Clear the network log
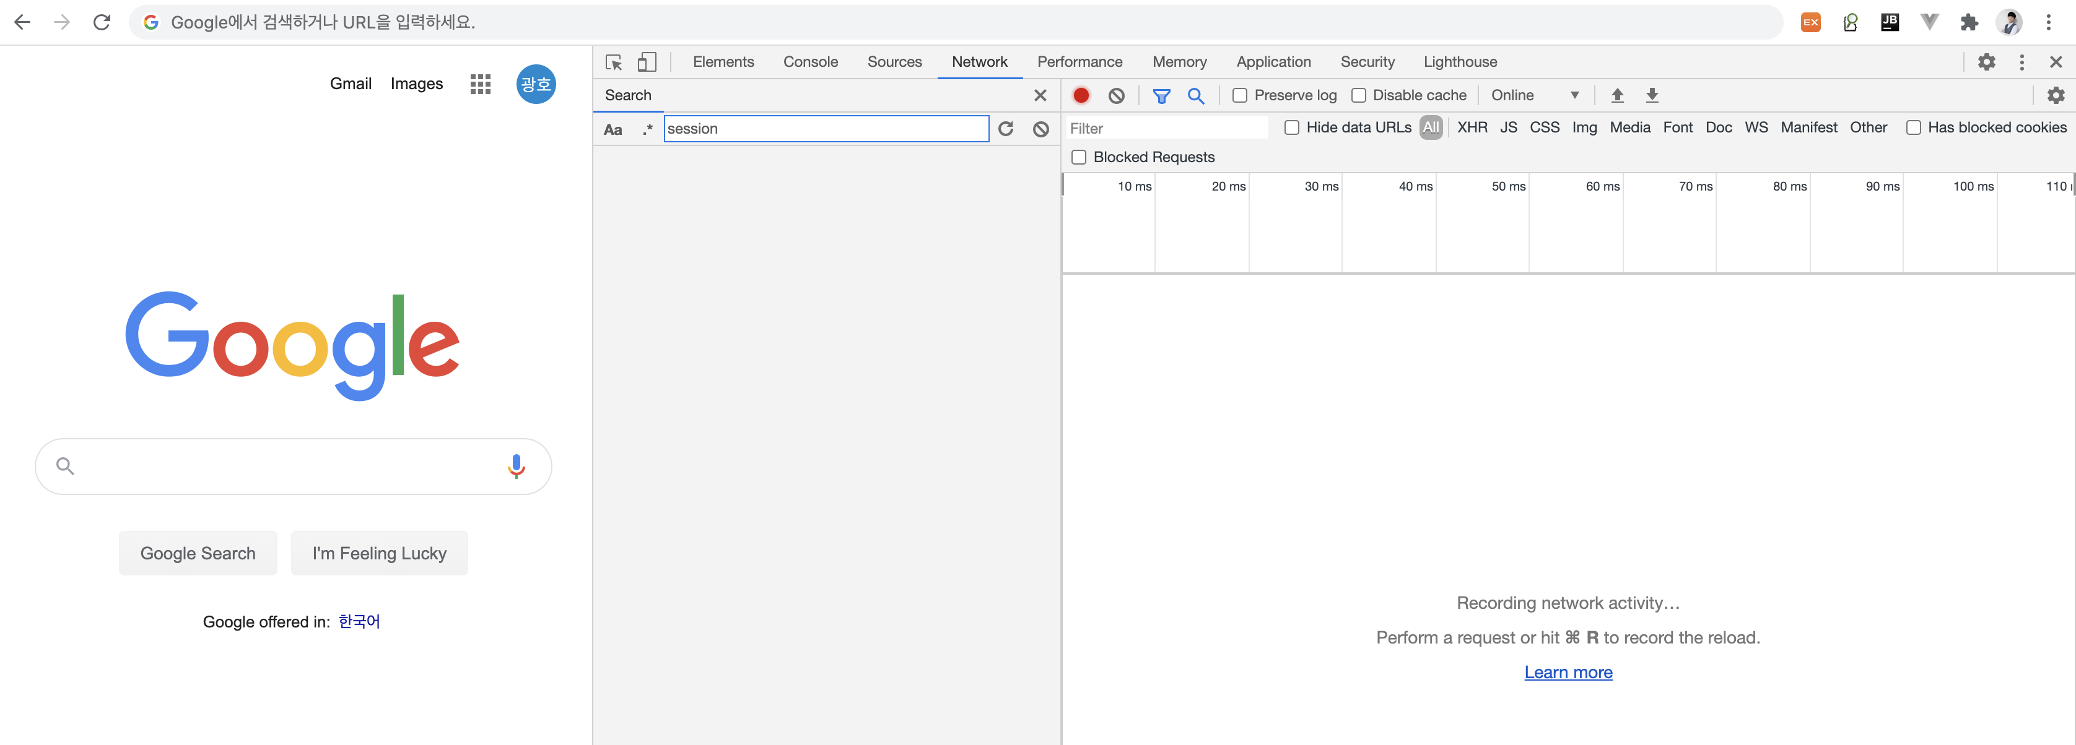This screenshot has width=2076, height=745. [1116, 95]
